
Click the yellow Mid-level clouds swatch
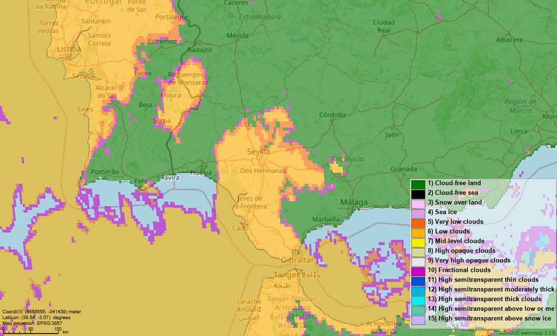point(418,243)
